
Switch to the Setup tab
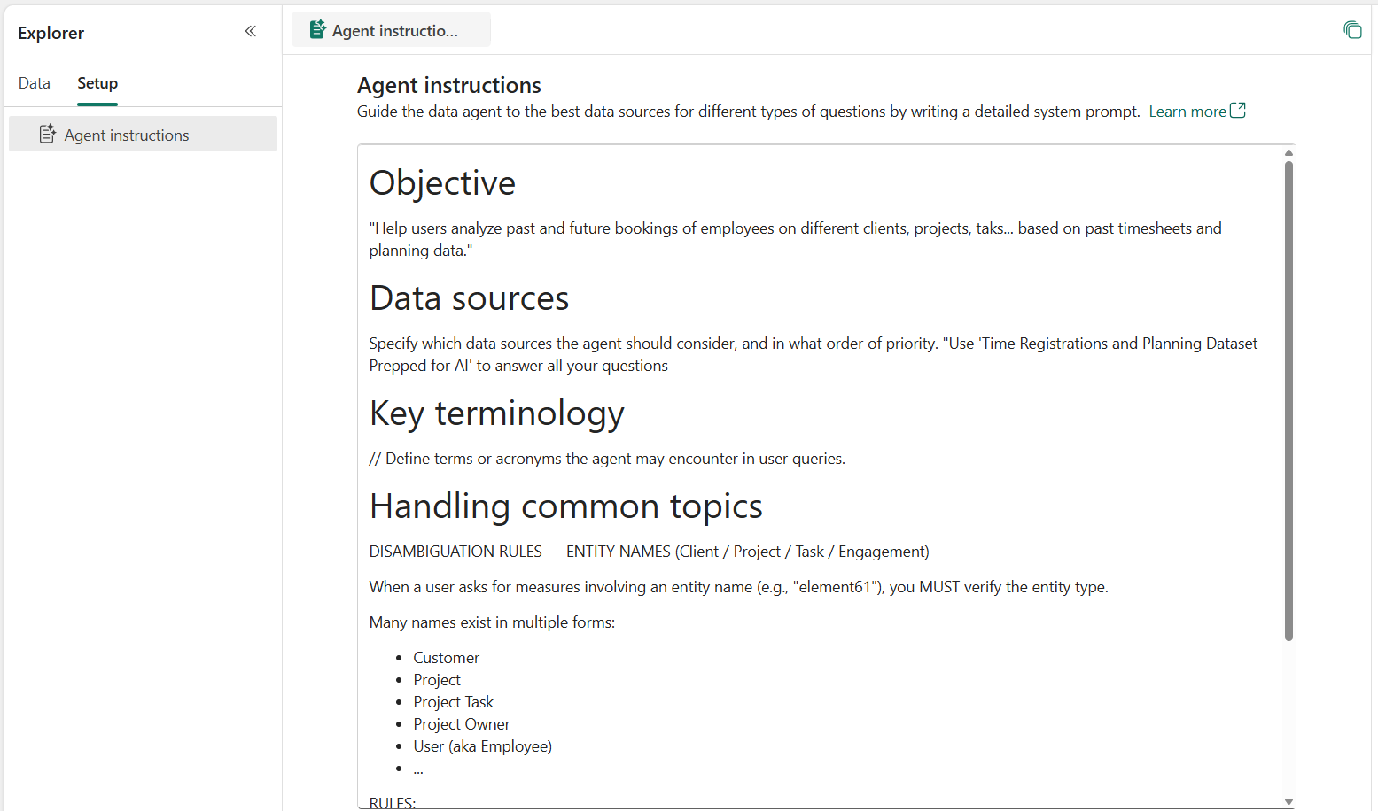tap(97, 82)
